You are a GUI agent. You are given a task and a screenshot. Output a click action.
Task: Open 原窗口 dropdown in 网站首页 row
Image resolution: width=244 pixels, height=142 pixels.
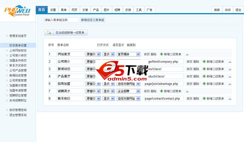coord(93,54)
